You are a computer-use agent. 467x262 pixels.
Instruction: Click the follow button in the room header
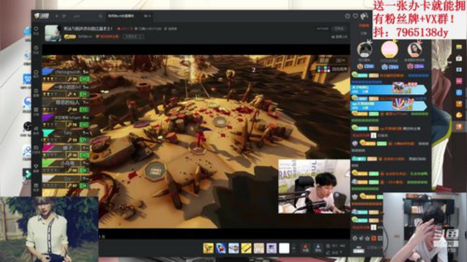click(x=339, y=29)
